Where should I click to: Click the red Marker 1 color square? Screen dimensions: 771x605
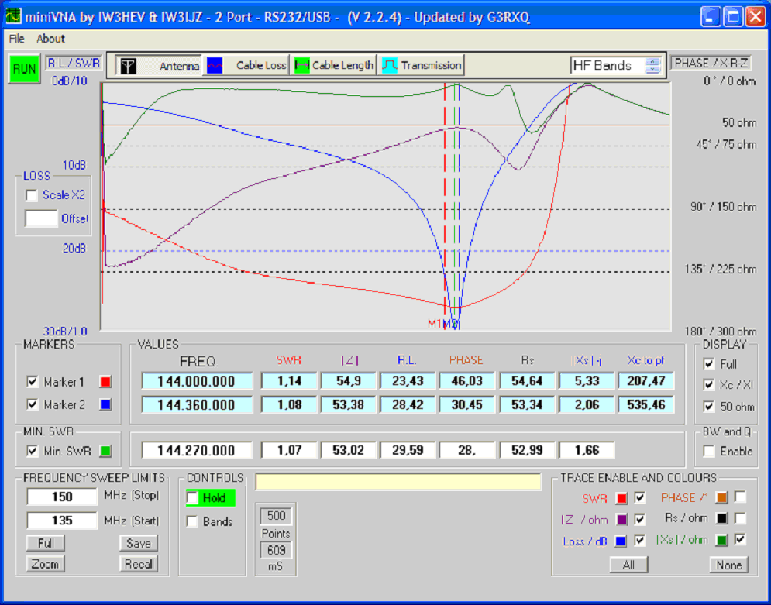coord(105,382)
